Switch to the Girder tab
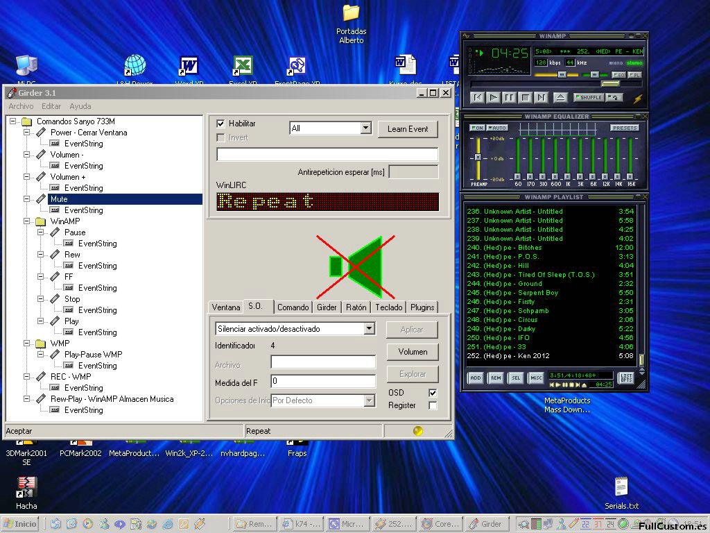This screenshot has height=533, width=710. (327, 307)
